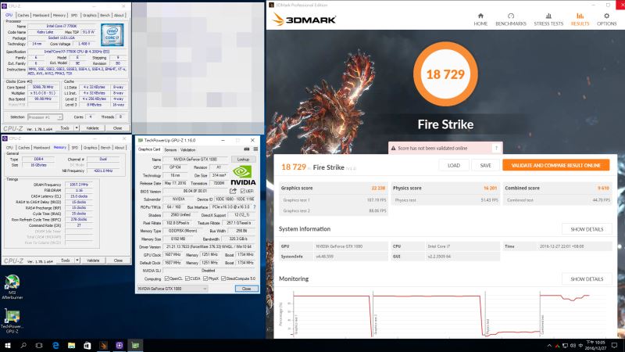Click Bench tab in top CPU-Z window
The height and width of the screenshot is (352, 625).
[105, 15]
